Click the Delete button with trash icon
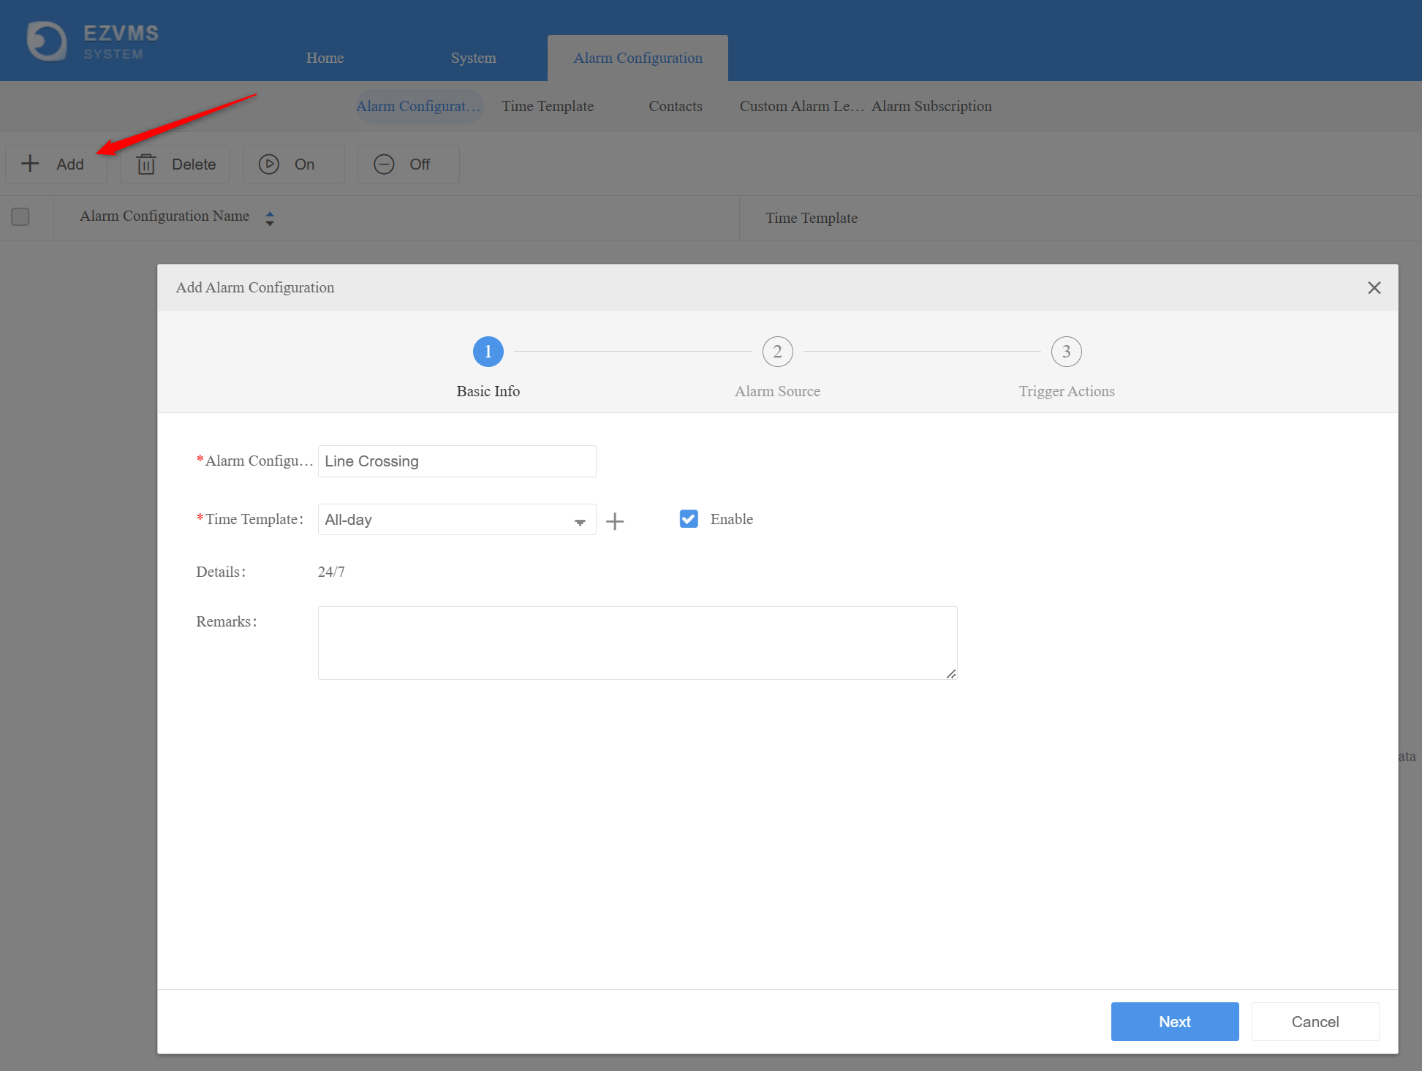This screenshot has width=1422, height=1071. tap(175, 164)
